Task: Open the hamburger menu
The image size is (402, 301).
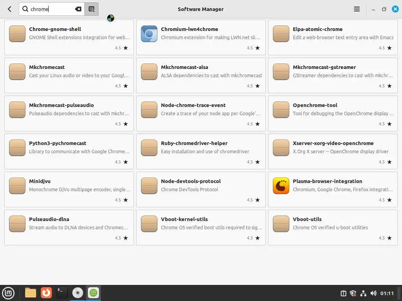Action: [x=356, y=9]
